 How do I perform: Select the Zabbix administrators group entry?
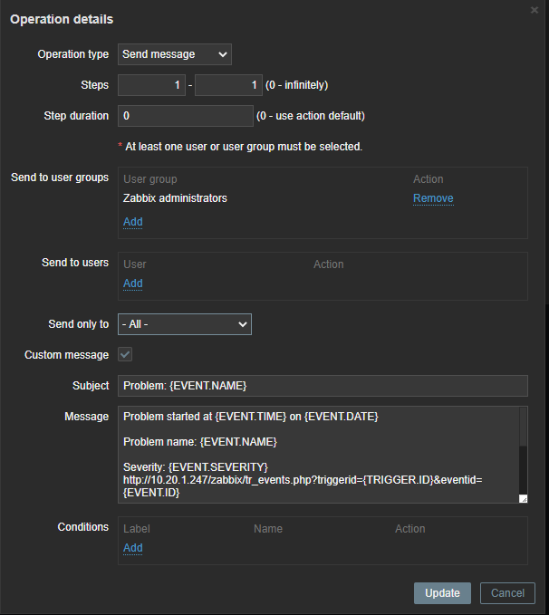pyautogui.click(x=175, y=198)
